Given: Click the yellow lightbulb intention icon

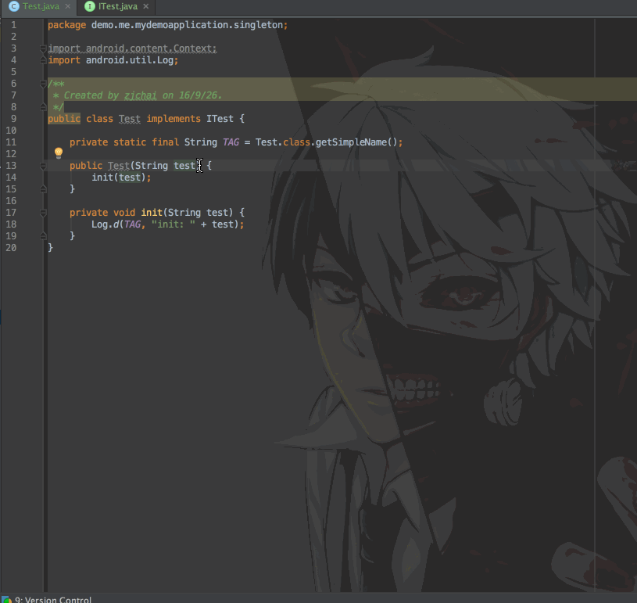Looking at the screenshot, I should [59, 153].
